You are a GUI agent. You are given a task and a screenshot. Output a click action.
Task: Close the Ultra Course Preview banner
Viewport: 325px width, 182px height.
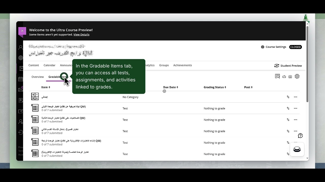tap(22, 31)
